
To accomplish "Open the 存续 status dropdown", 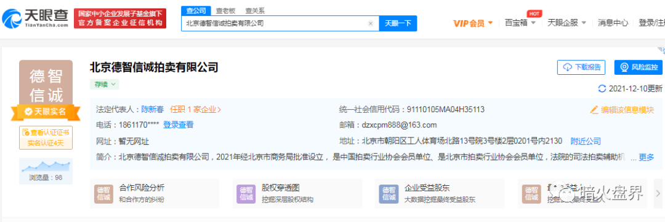I will point(104,85).
